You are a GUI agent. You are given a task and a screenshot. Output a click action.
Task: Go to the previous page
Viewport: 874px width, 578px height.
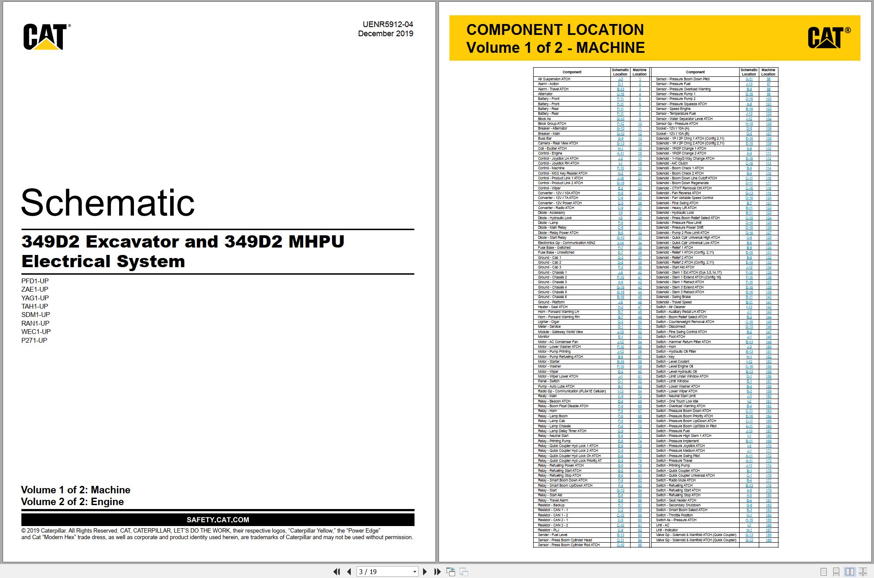349,571
